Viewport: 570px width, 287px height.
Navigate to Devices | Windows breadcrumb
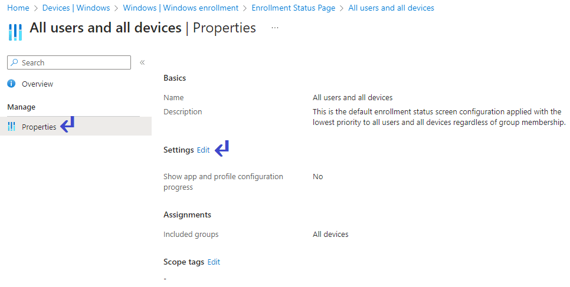(x=76, y=8)
